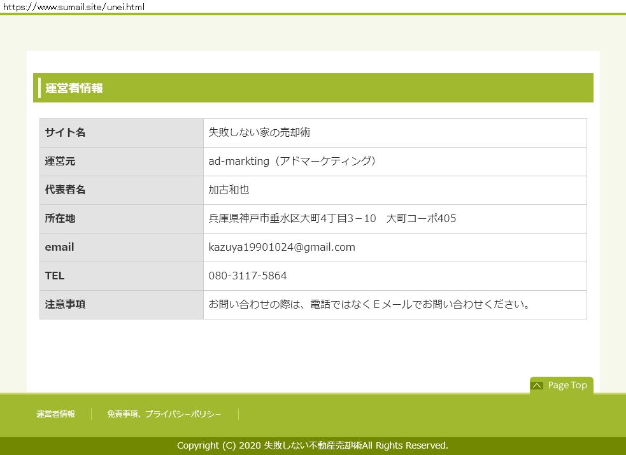Click the green 運営者情報 section heading

[x=74, y=88]
